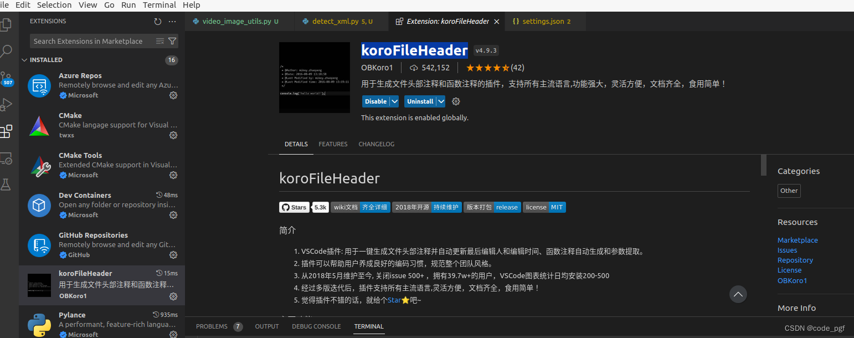Refresh the extensions list
The image size is (854, 338).
158,22
